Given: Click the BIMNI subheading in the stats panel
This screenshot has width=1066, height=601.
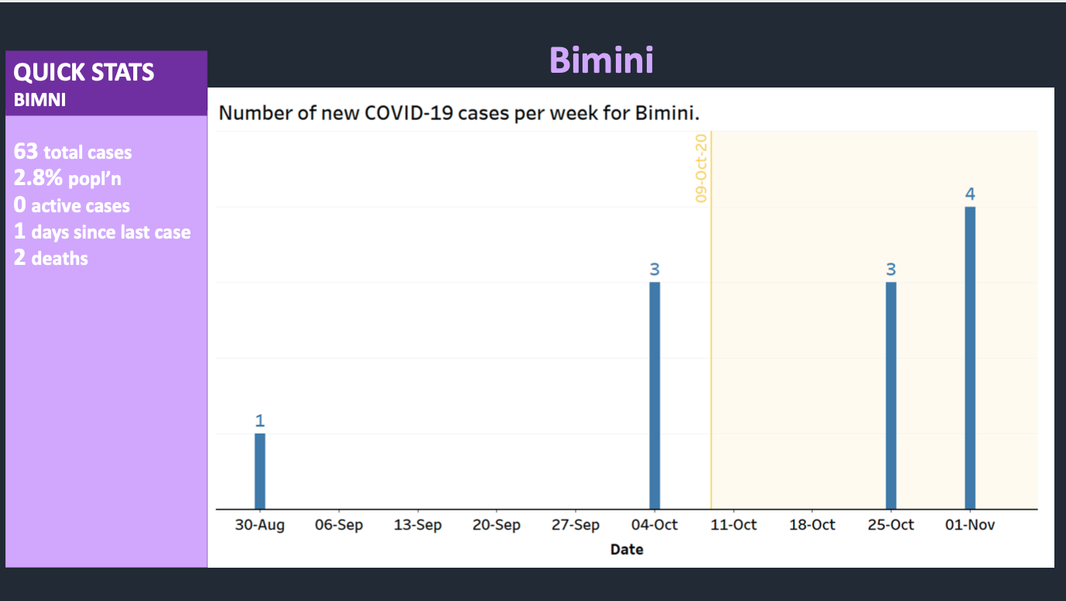Looking at the screenshot, I should [x=40, y=101].
